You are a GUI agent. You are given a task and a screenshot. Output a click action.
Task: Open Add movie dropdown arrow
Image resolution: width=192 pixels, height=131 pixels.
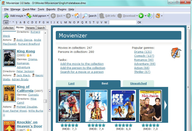coord(25,16)
